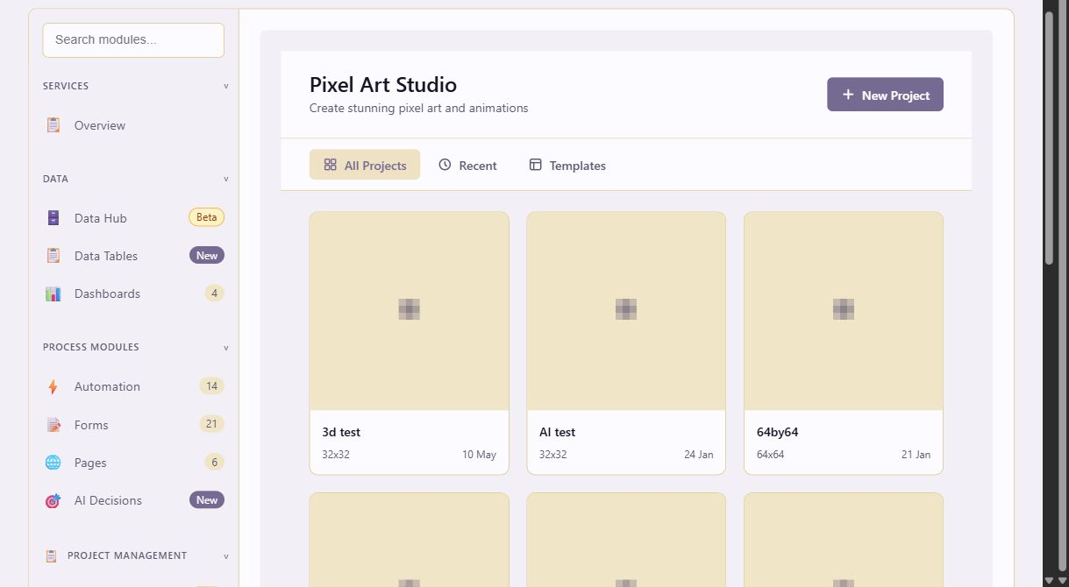This screenshot has height=587, width=1069.
Task: Click the Data Tables clipboard icon
Action: click(53, 256)
